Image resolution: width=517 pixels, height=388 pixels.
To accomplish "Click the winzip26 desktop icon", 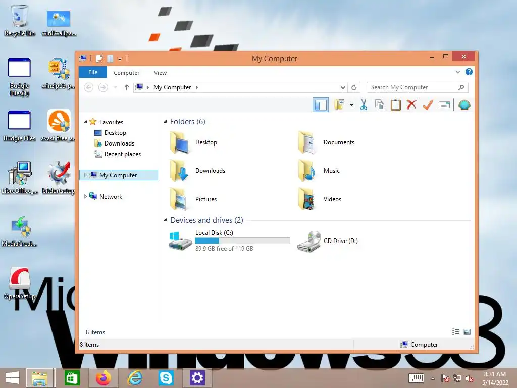I will point(59,73).
